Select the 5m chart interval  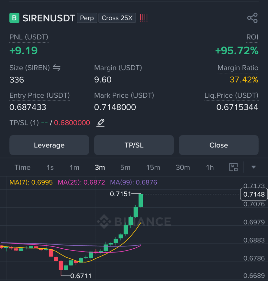(x=125, y=168)
